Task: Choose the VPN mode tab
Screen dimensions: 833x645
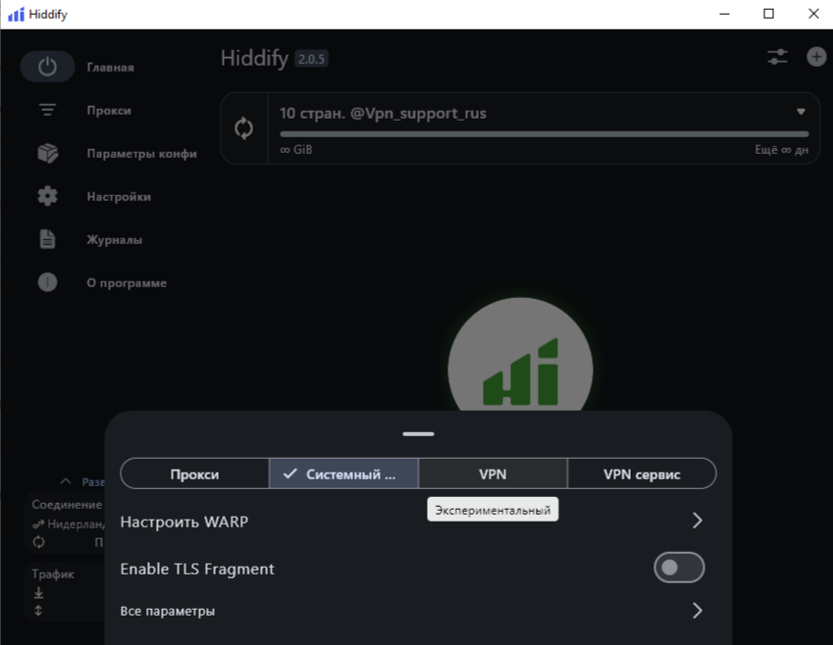Action: [493, 473]
